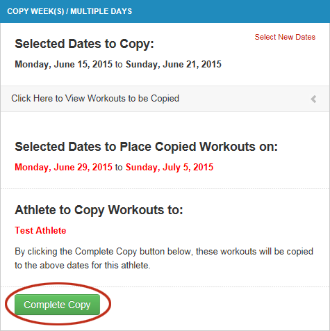Select the Test Athlete name

[x=40, y=230]
